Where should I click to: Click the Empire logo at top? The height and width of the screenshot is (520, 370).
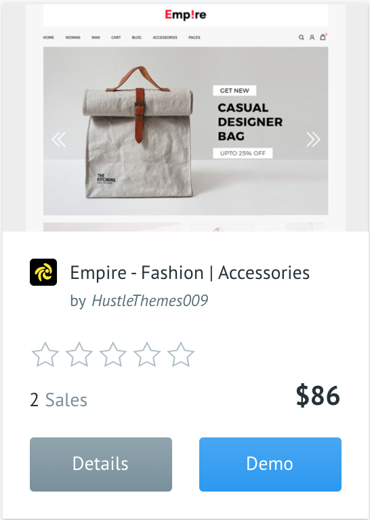[x=186, y=15]
